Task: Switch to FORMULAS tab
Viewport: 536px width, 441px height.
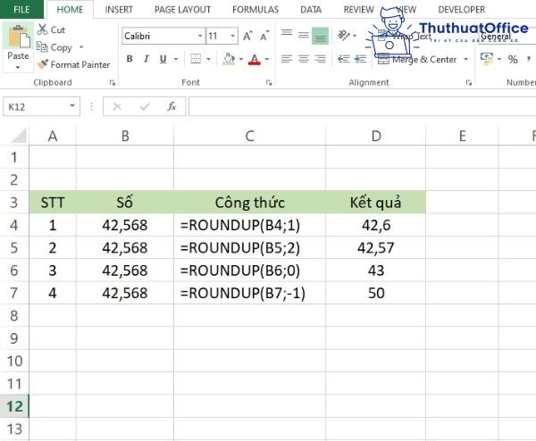Action: 255,10
